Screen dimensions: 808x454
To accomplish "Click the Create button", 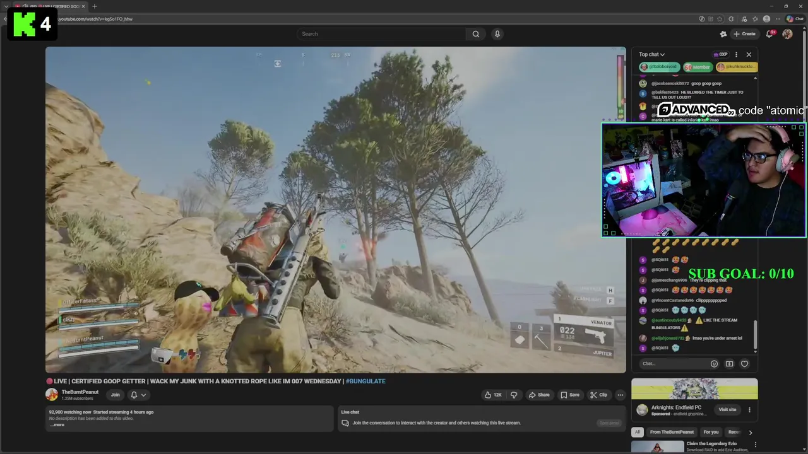I will click(745, 34).
